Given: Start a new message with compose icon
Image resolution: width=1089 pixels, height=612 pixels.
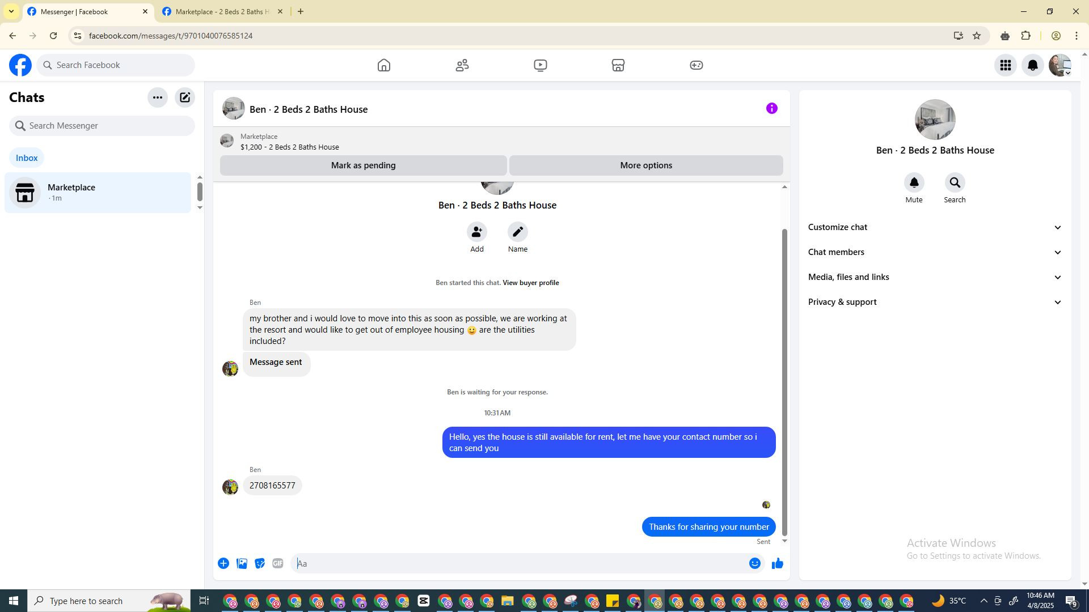Looking at the screenshot, I should tap(185, 97).
